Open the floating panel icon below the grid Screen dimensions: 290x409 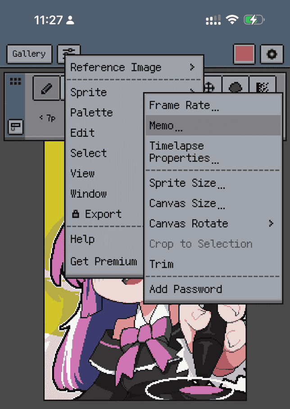15,127
